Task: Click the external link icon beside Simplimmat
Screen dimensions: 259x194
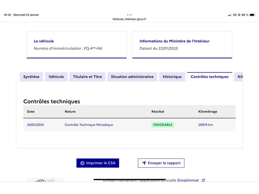Action: (x=203, y=180)
